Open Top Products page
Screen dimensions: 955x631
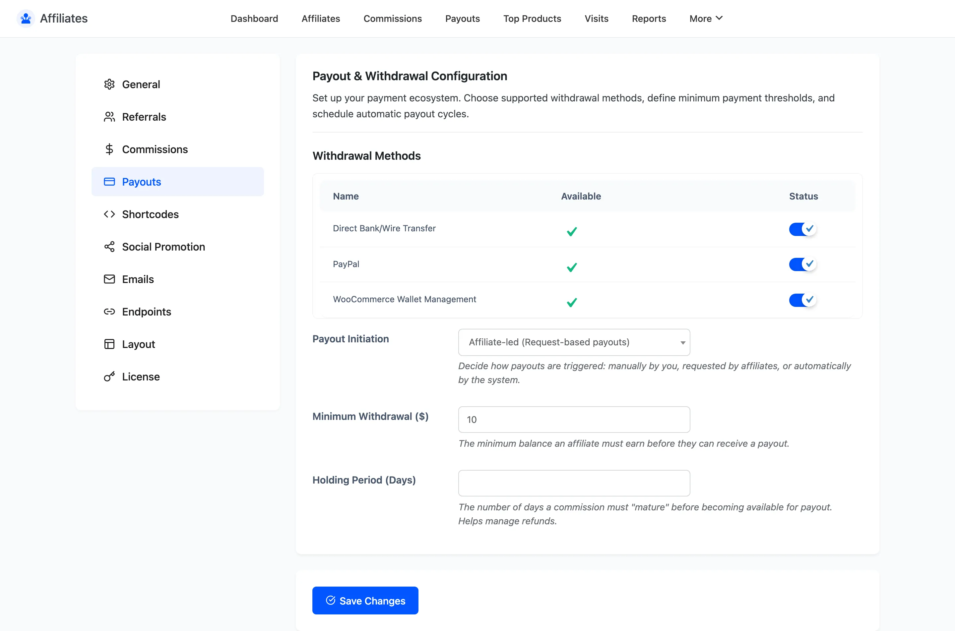point(532,19)
